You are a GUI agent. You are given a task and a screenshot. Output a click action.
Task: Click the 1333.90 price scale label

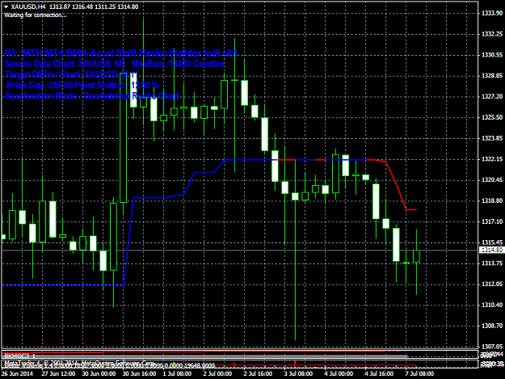(x=492, y=13)
